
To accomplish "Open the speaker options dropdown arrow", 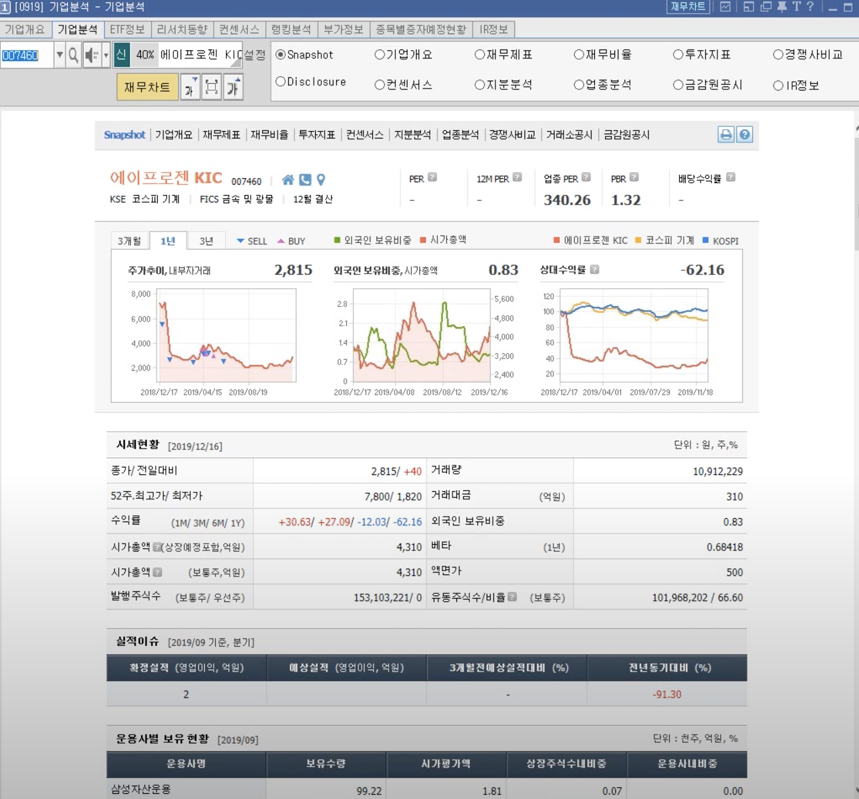I will tap(106, 55).
